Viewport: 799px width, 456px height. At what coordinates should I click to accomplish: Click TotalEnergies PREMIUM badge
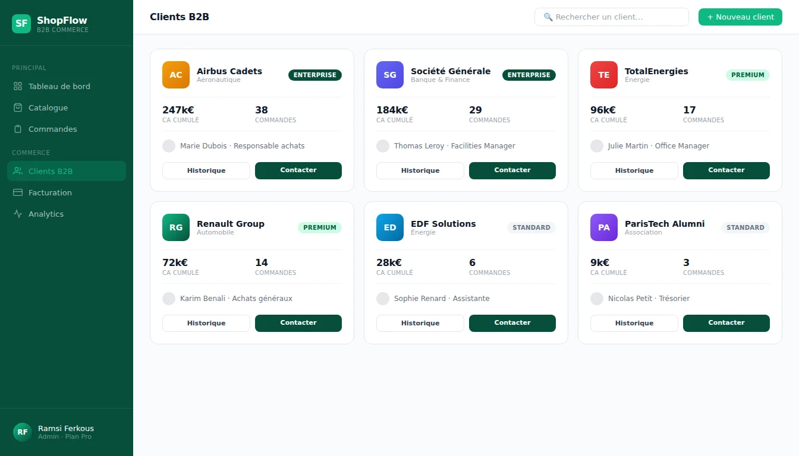point(748,75)
